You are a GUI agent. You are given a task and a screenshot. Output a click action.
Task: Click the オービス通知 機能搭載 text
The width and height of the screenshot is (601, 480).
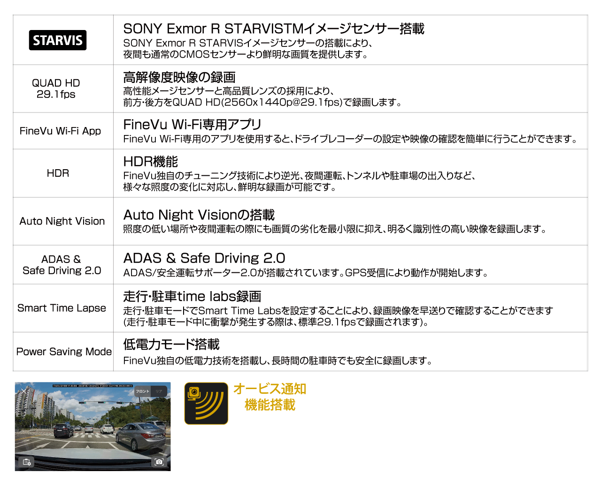pos(270,397)
